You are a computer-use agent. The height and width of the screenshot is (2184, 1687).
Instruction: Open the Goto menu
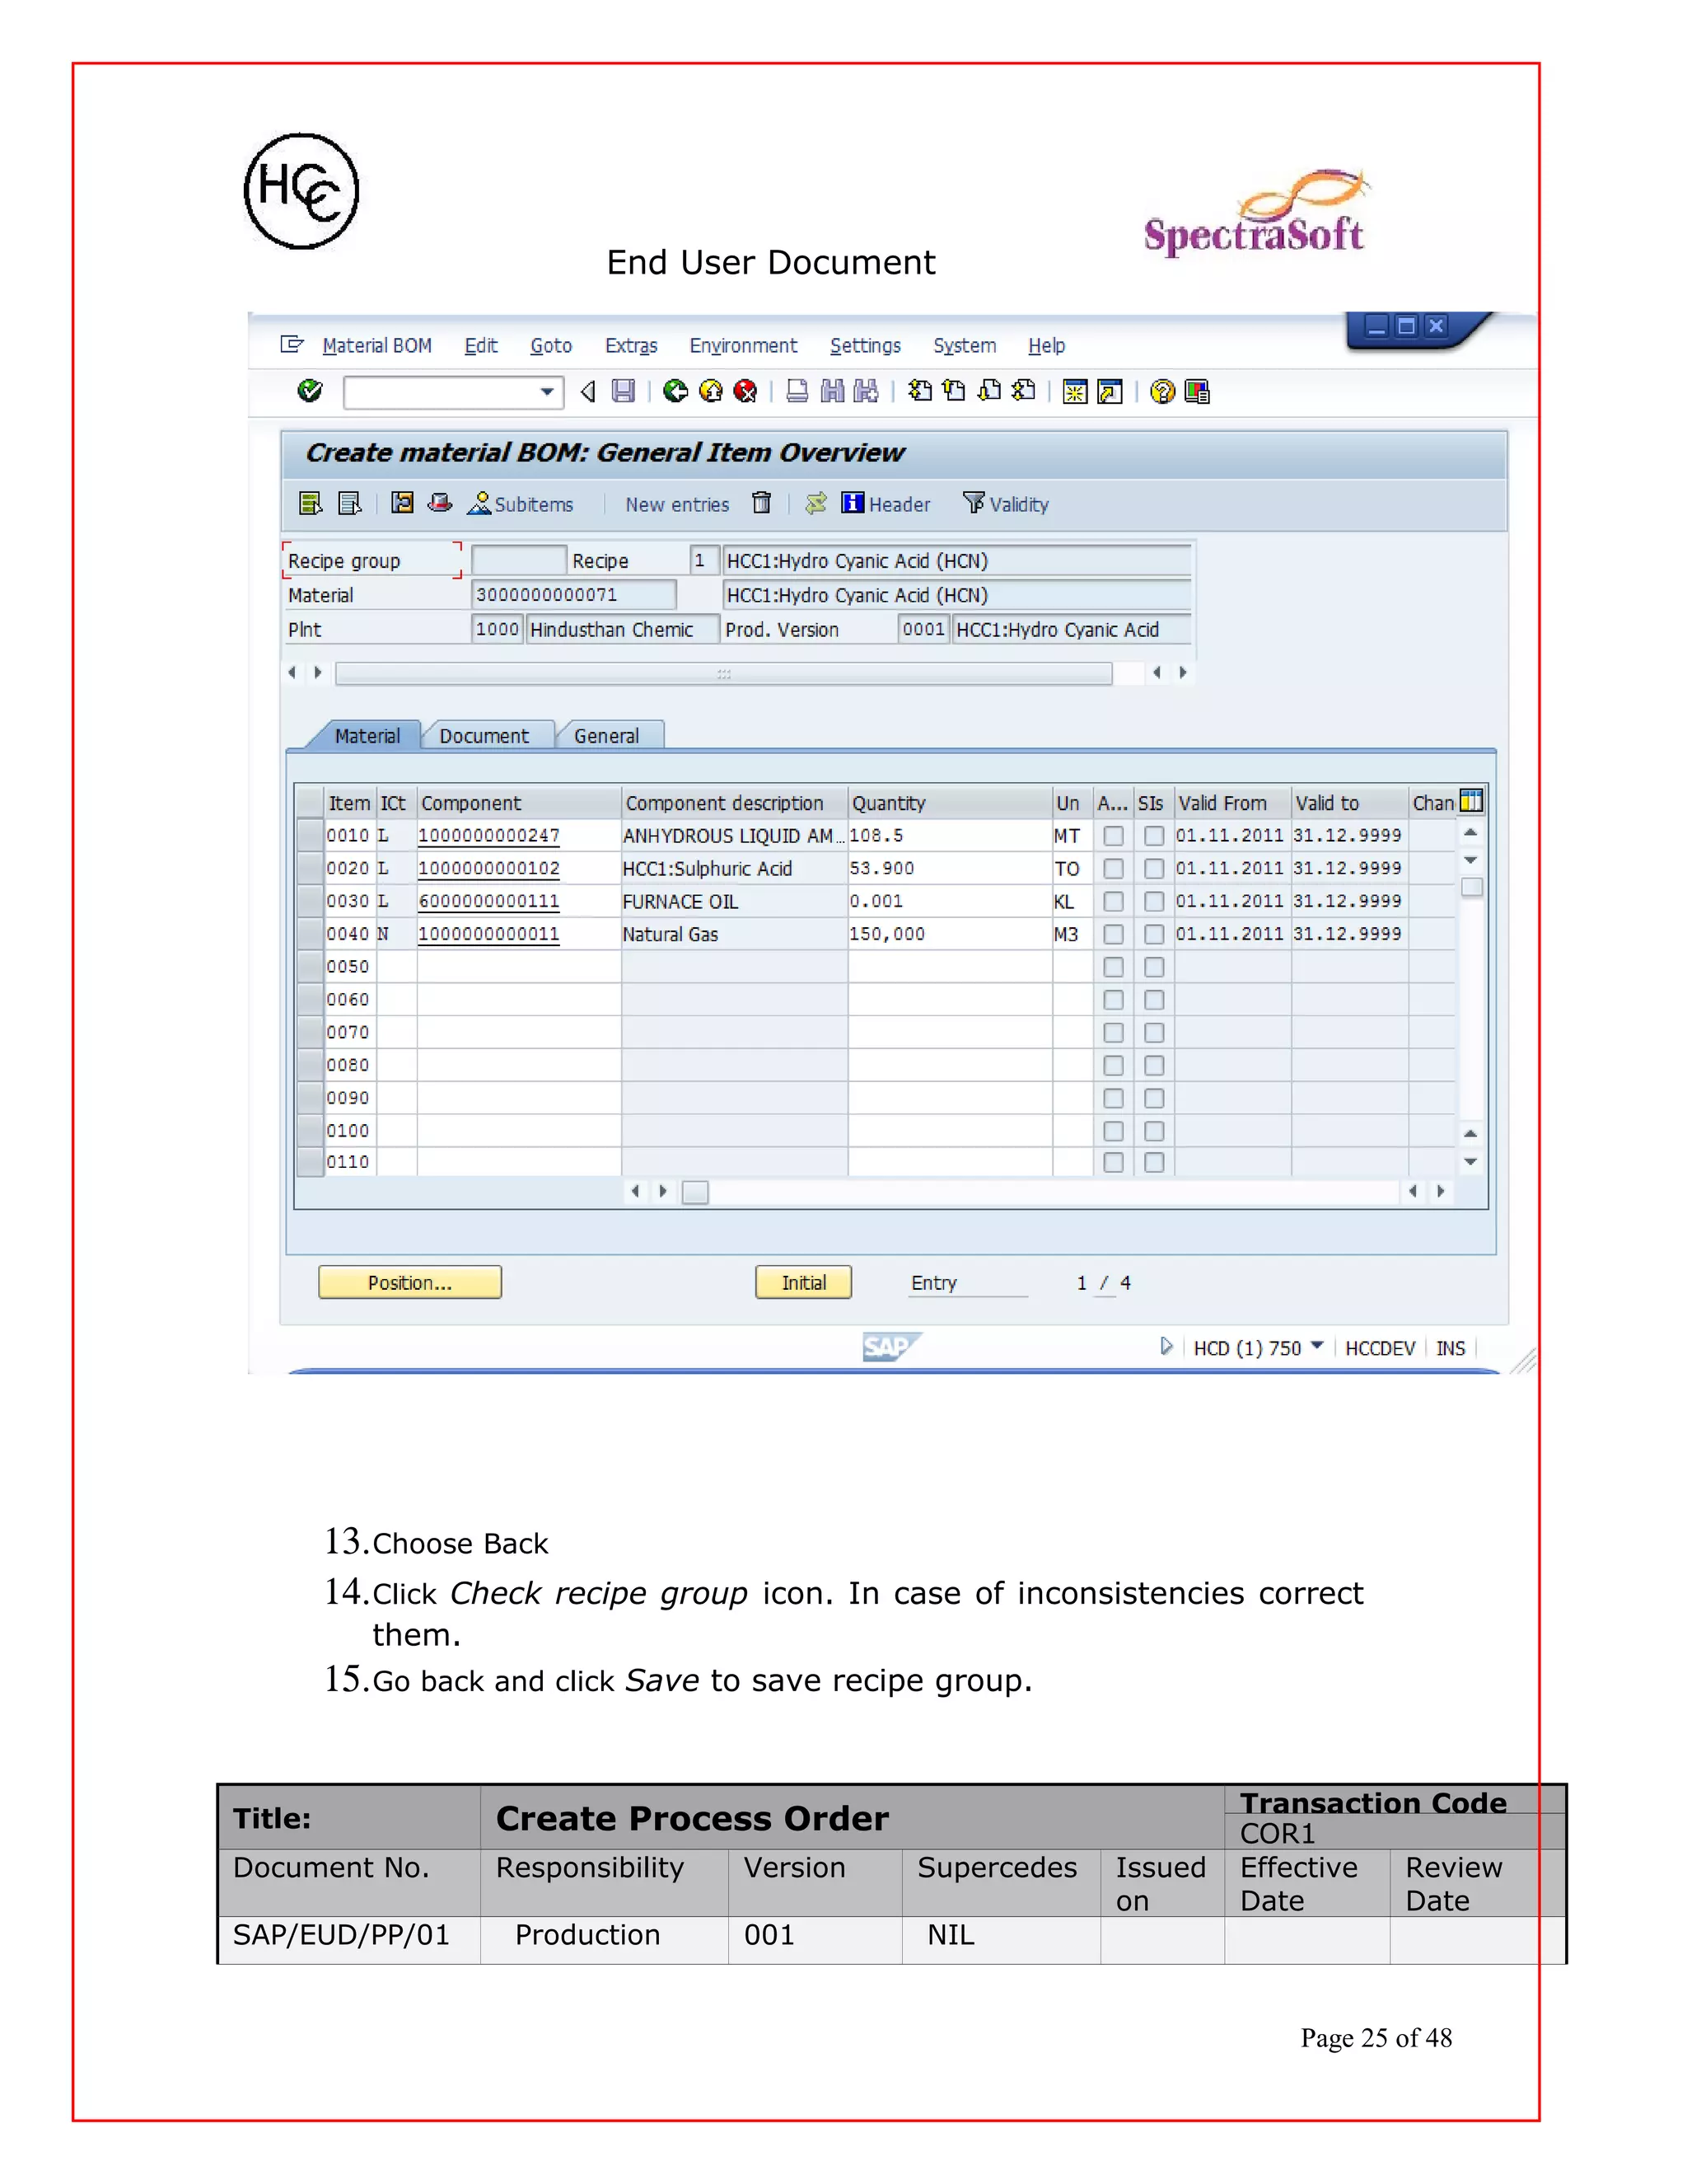pyautogui.click(x=551, y=346)
